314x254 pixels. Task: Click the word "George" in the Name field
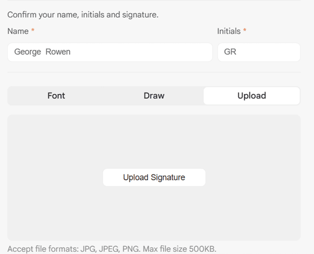[x=28, y=52]
